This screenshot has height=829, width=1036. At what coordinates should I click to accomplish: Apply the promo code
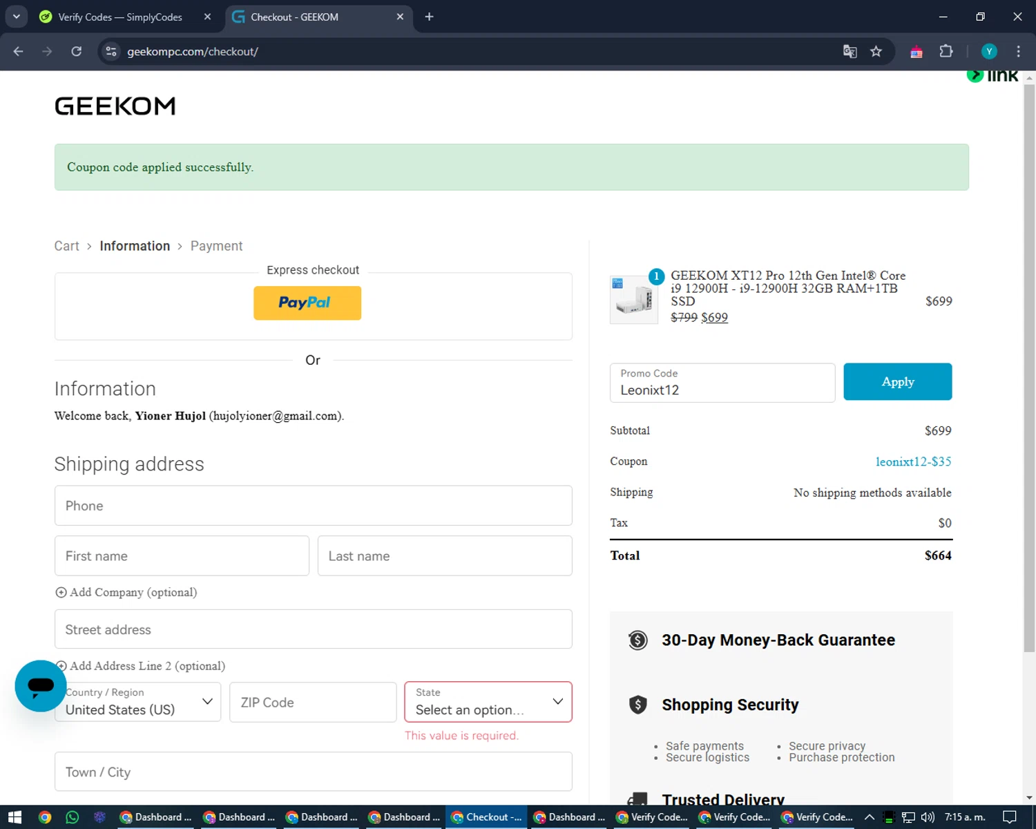tap(897, 381)
